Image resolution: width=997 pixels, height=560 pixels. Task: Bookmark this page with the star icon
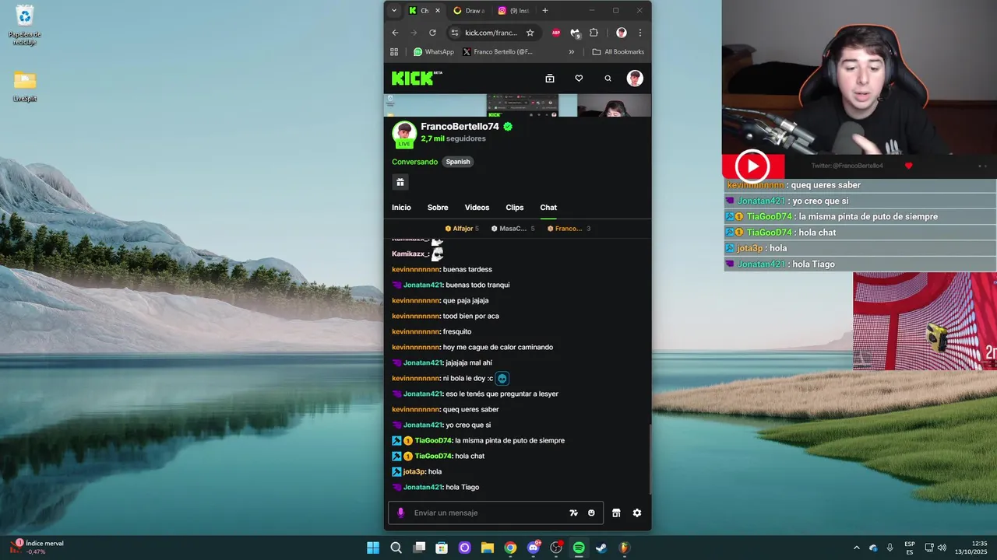point(530,33)
